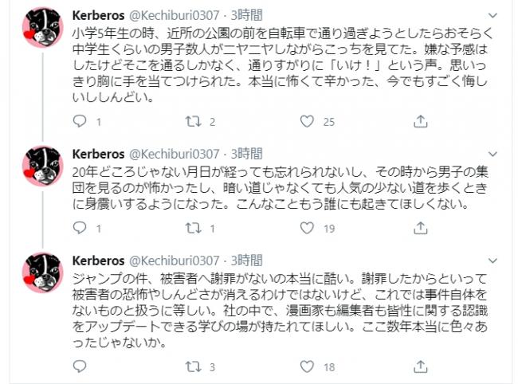The width and height of the screenshot is (518, 384).
Task: Open Kerberos dog avatar on first tweet
Action: pos(43,27)
